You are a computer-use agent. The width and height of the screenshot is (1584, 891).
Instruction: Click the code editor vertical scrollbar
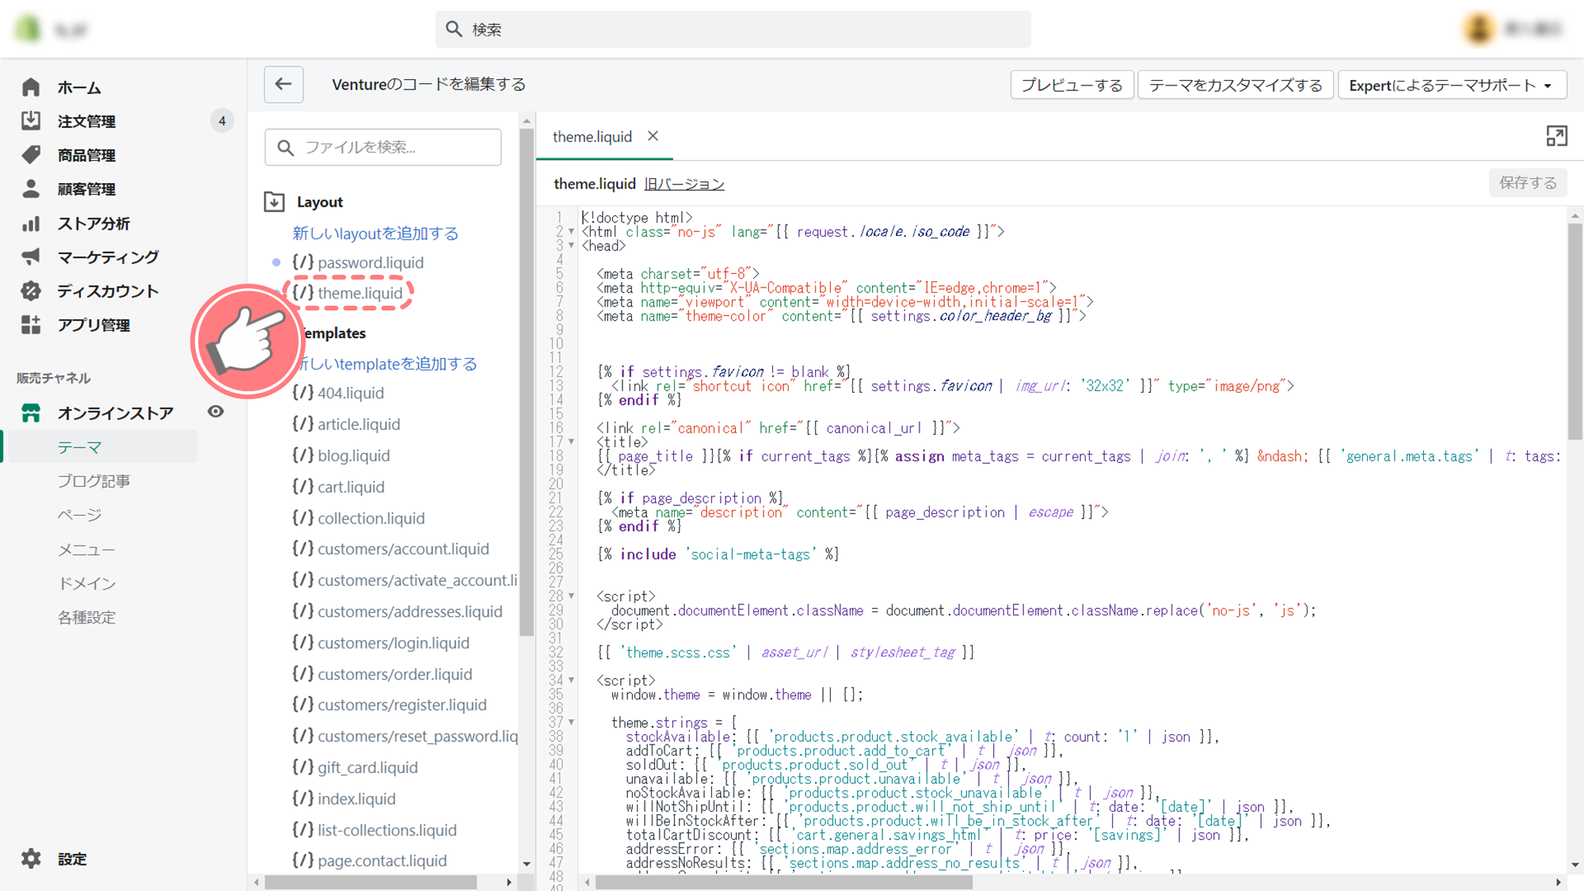(1574, 331)
